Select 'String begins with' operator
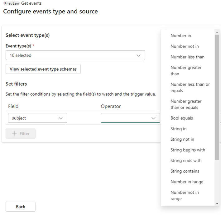The image size is (221, 216). (188, 150)
